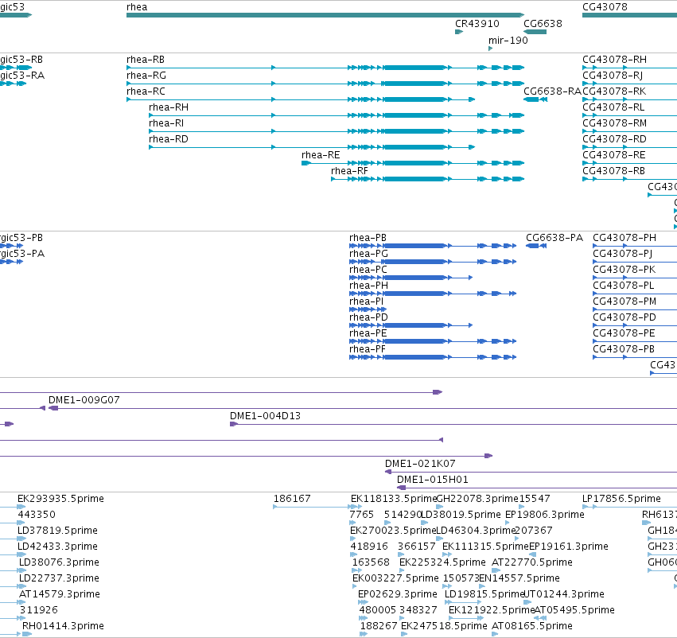This screenshot has width=677, height=638.
Task: Select the rhea-RF transcript label
Action: click(x=350, y=171)
